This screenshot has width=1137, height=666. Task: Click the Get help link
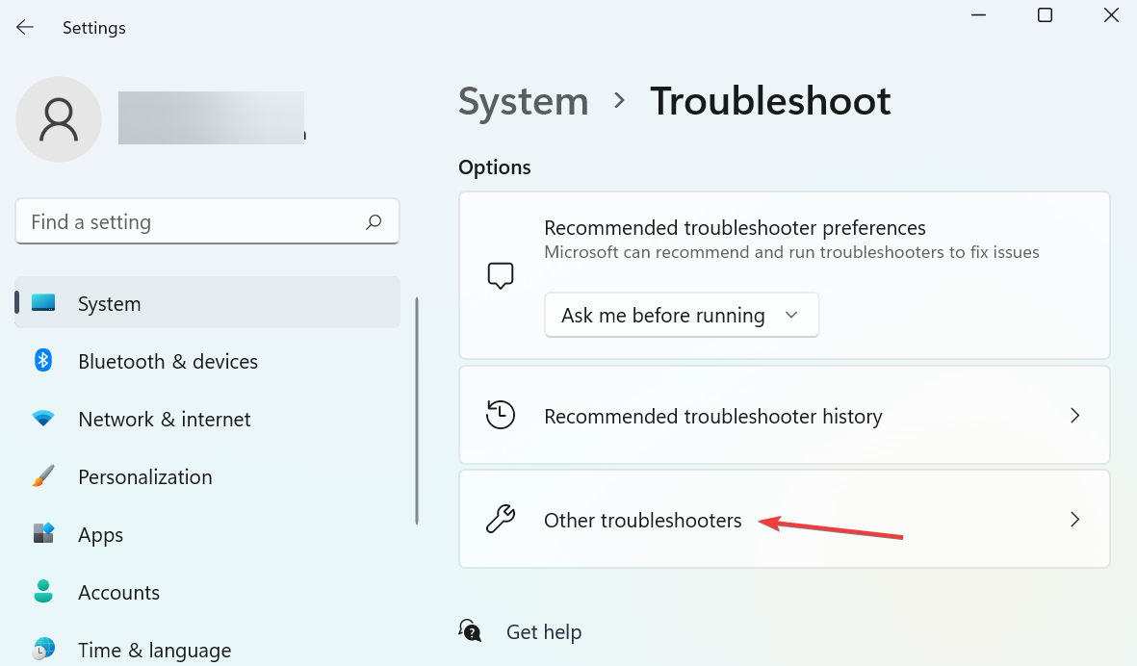coord(543,631)
